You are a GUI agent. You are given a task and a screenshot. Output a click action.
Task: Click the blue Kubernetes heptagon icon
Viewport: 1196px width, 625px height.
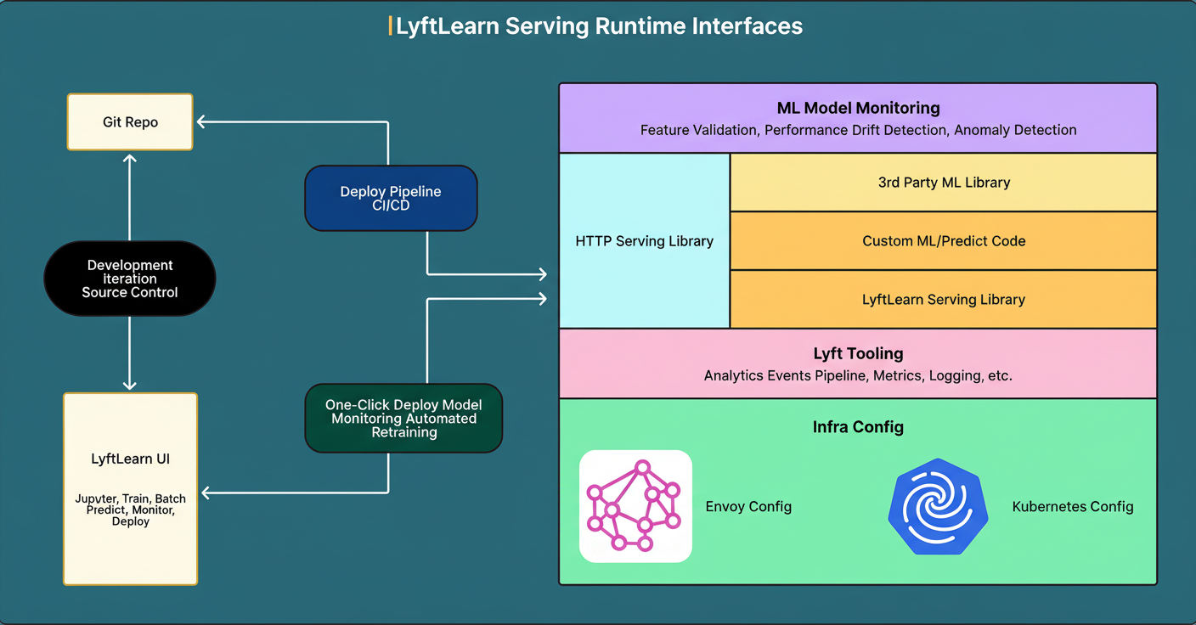click(x=939, y=507)
